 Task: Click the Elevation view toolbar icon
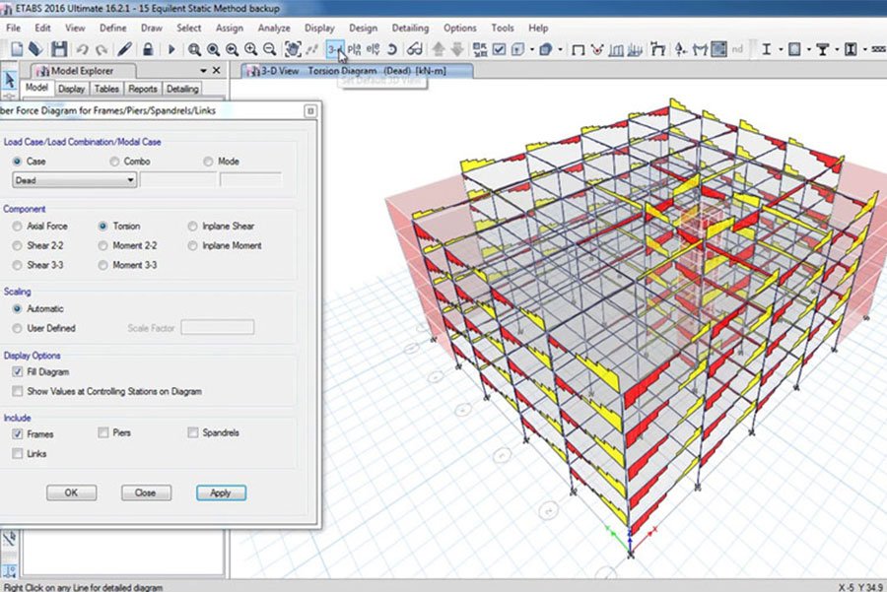tap(373, 48)
